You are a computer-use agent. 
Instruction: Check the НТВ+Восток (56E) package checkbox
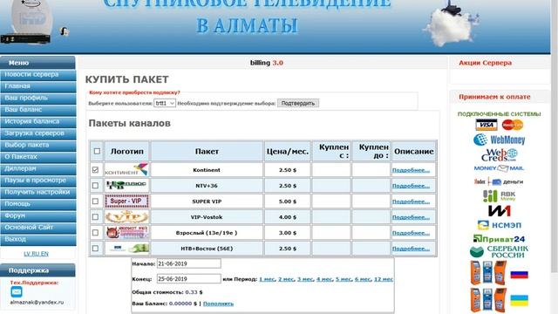coord(95,248)
